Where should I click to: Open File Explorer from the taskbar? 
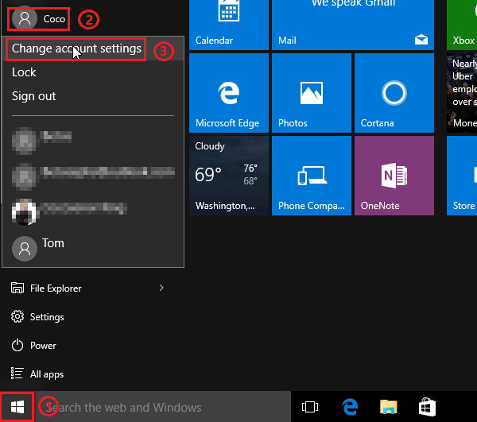click(x=389, y=407)
